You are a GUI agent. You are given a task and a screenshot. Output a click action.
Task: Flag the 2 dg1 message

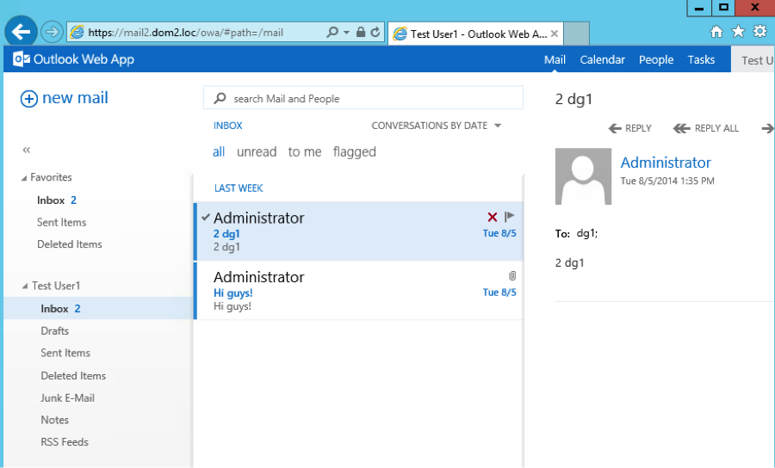point(510,217)
